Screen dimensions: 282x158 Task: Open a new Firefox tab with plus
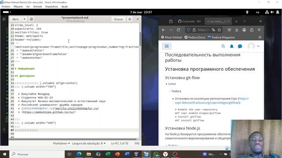coord(236,22)
